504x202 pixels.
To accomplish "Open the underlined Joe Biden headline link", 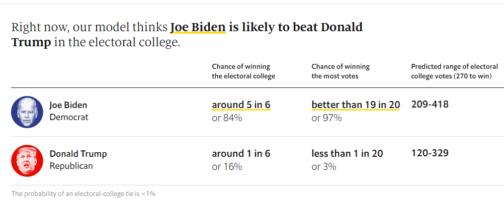I will tap(198, 27).
